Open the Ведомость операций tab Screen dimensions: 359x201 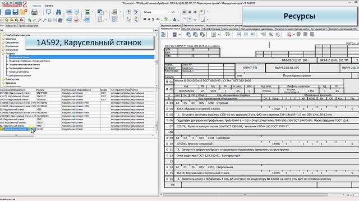(x=171, y=26)
